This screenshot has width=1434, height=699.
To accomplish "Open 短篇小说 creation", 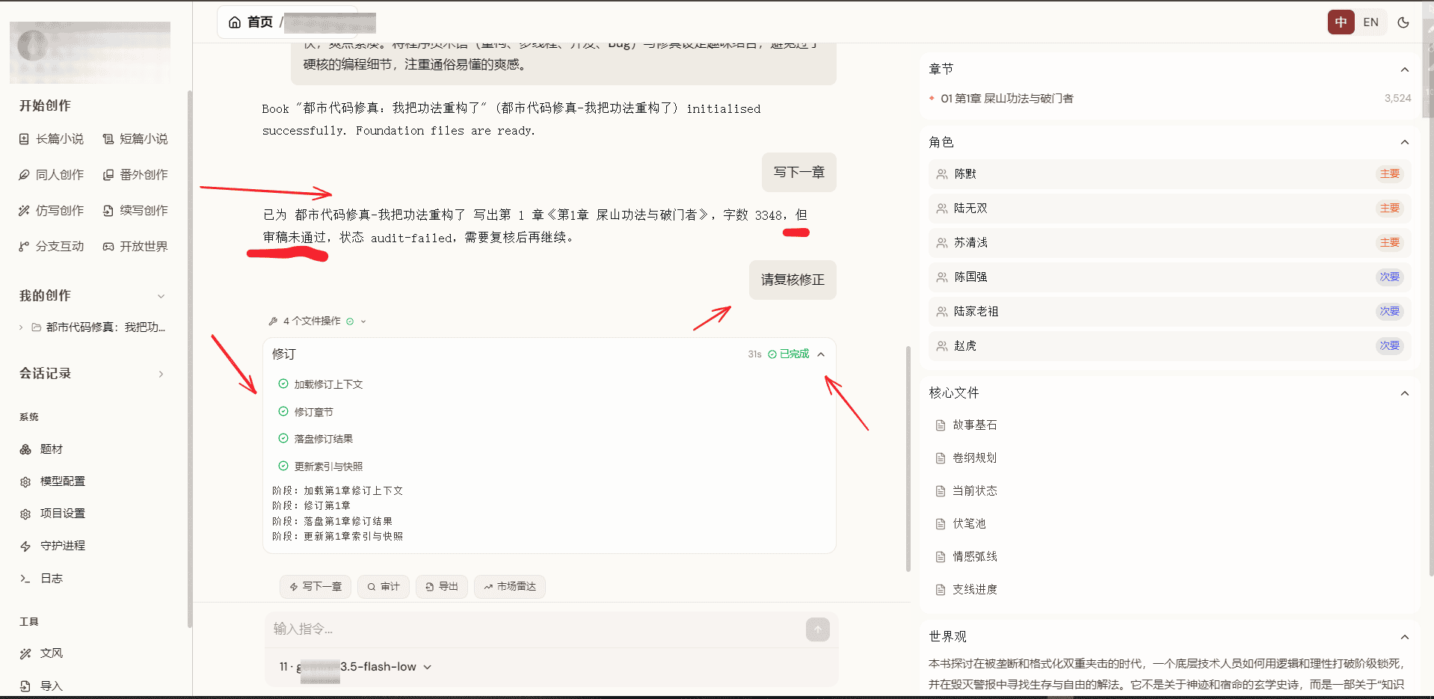I will [x=135, y=139].
